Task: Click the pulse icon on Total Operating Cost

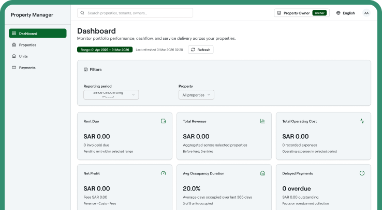Action: coord(362,121)
